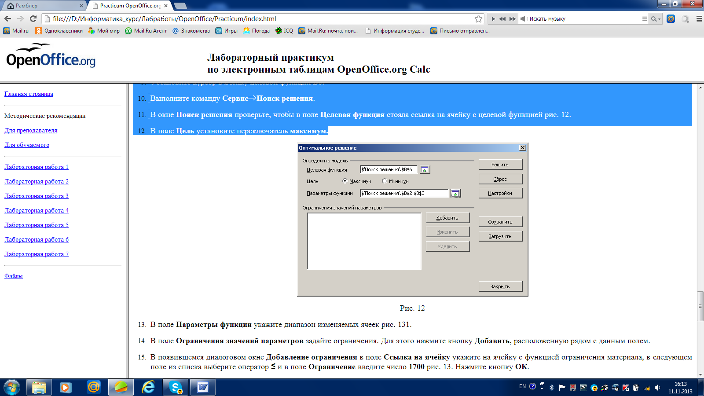Bookmark this page with the star icon
Screen dimensions: 704x396
(x=478, y=18)
